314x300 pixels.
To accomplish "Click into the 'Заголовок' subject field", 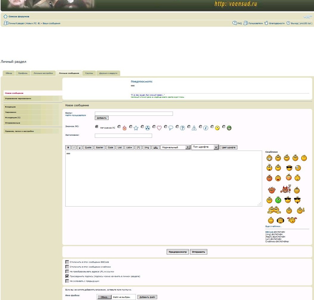I will [123, 136].
